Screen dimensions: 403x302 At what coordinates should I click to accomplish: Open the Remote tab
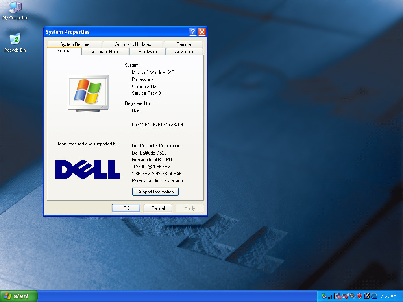(x=183, y=44)
